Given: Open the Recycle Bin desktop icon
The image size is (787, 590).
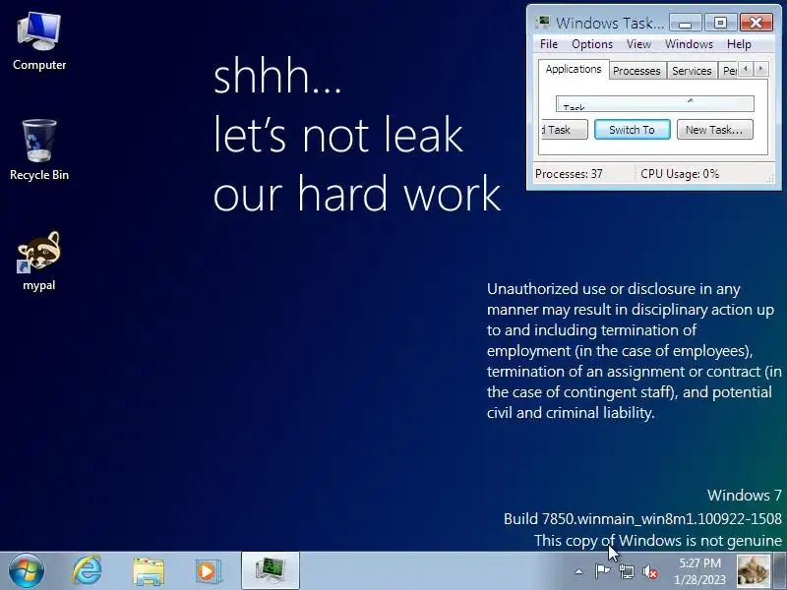Looking at the screenshot, I should pos(39,150).
